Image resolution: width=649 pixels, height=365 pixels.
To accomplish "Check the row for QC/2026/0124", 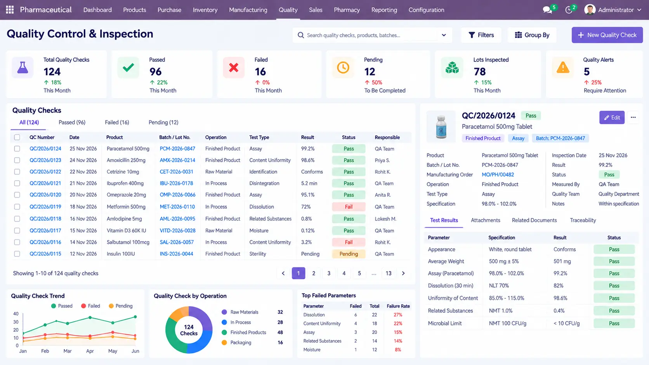I will click(x=17, y=149).
